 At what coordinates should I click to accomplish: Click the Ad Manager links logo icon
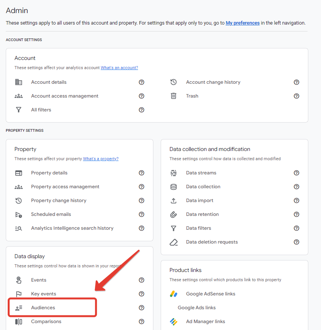tap(173, 322)
